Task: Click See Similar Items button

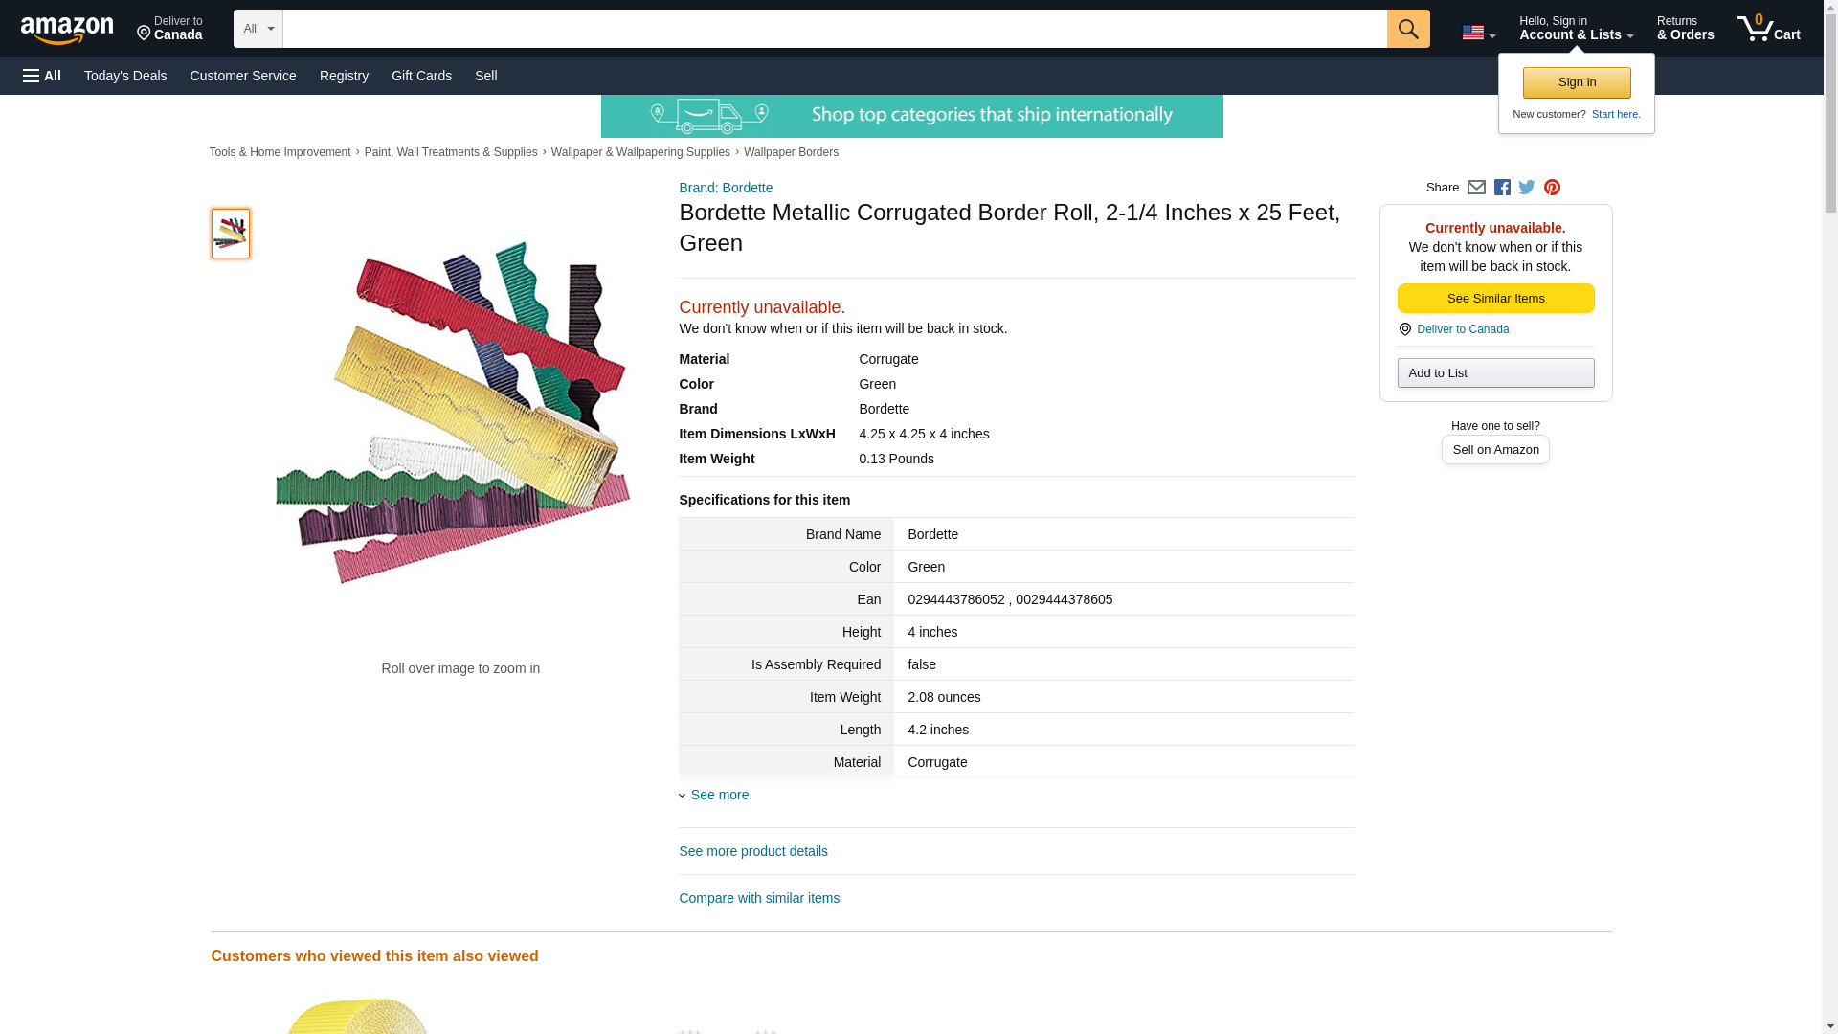Action: [1495, 299]
